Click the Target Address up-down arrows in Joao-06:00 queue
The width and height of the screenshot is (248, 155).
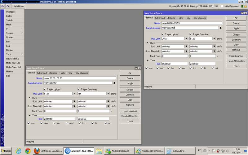220,28
